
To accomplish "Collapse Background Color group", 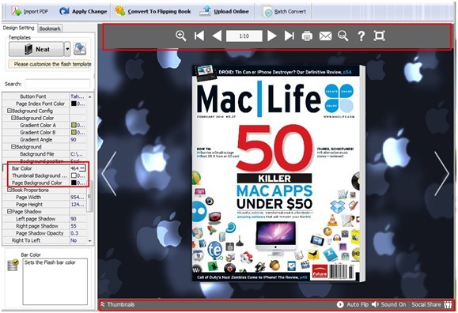I will click(13, 118).
